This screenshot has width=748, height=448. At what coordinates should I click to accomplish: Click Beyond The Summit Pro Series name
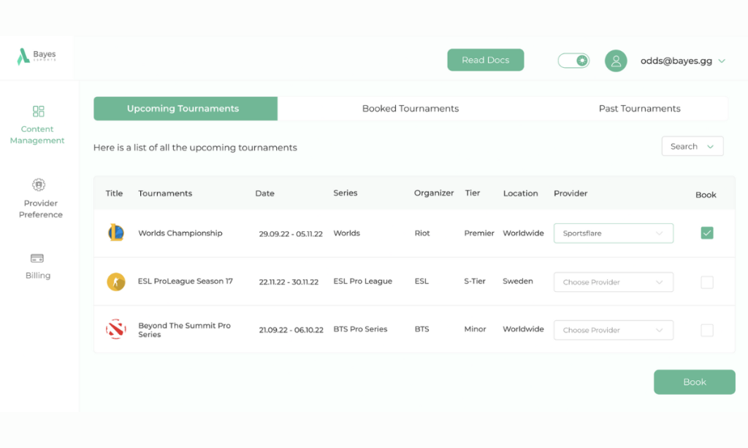[184, 330]
